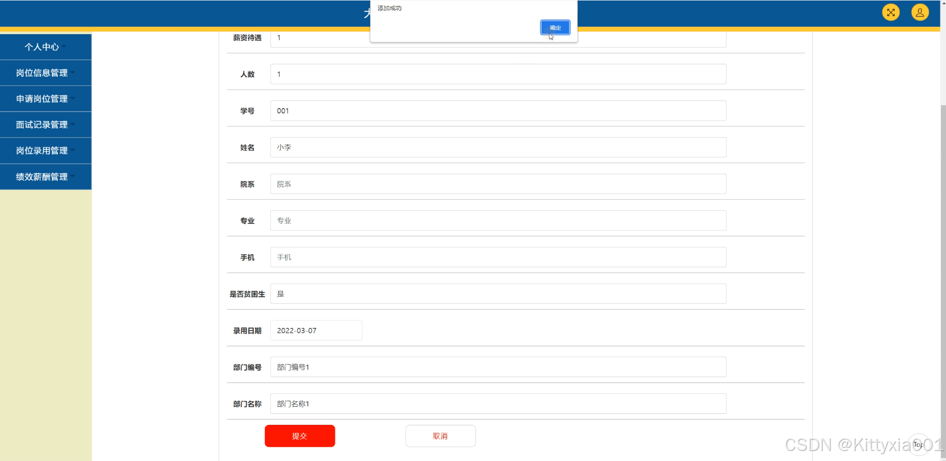946x461 pixels.
Task: Open the 录用日期 date picker field
Action: point(316,330)
